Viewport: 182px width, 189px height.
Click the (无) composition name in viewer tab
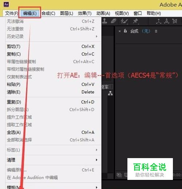point(146,31)
